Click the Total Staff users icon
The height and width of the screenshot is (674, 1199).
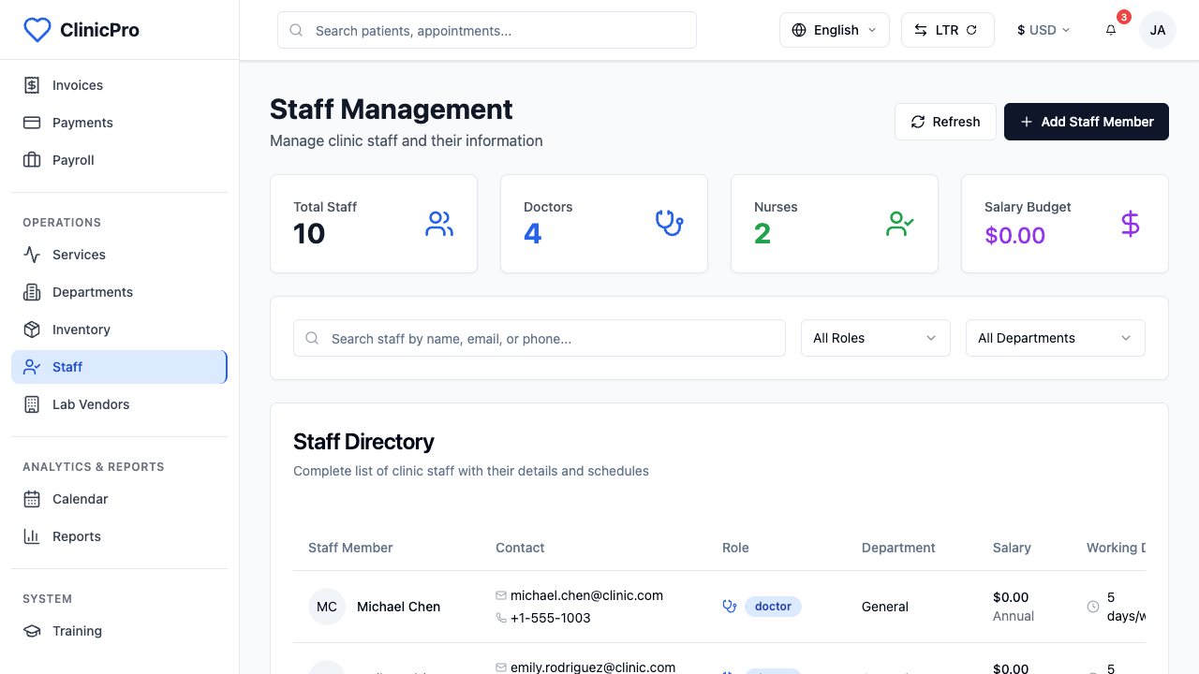point(439,224)
